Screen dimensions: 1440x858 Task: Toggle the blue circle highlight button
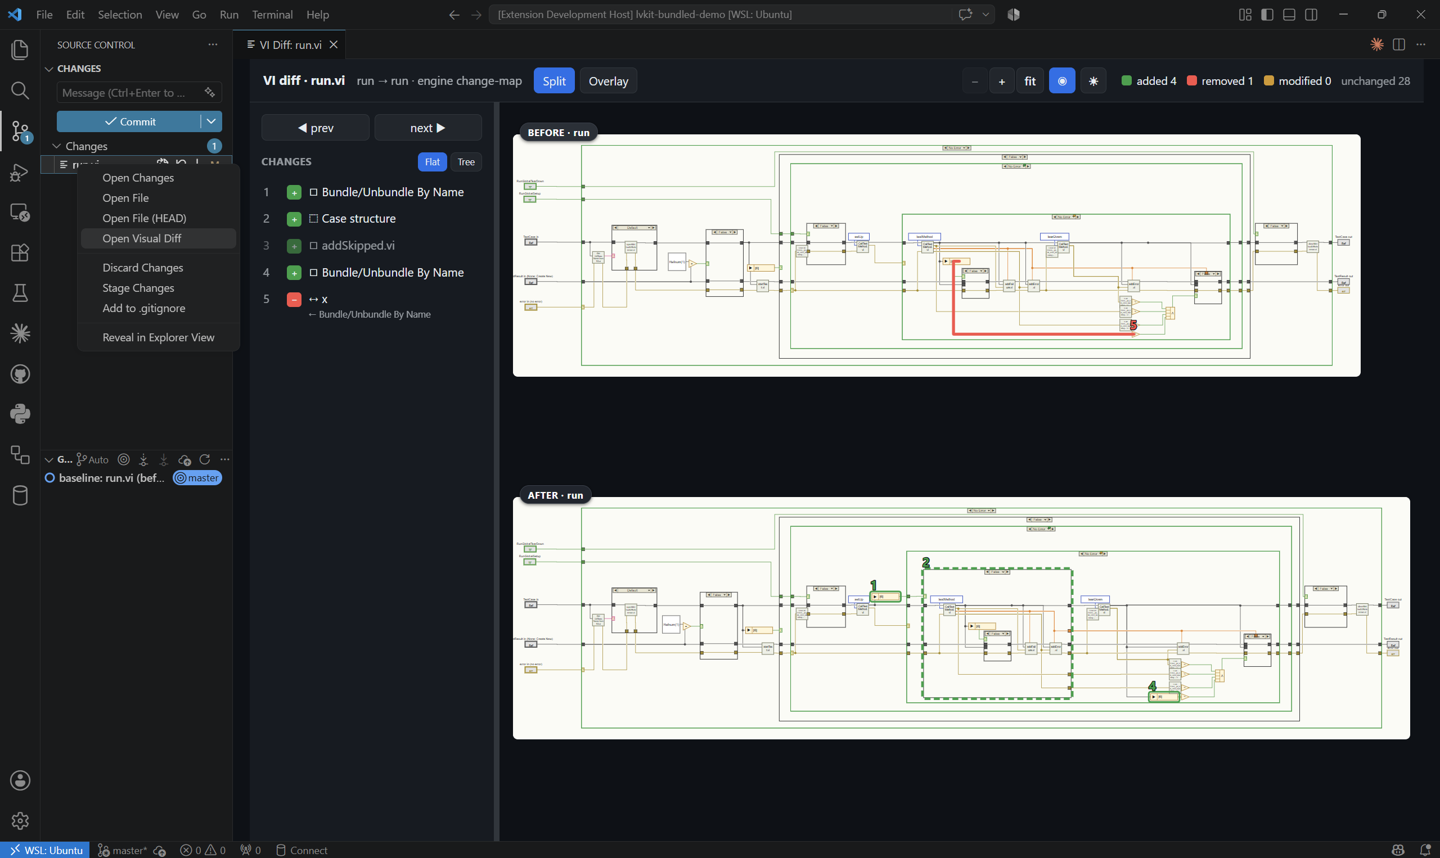(1062, 81)
